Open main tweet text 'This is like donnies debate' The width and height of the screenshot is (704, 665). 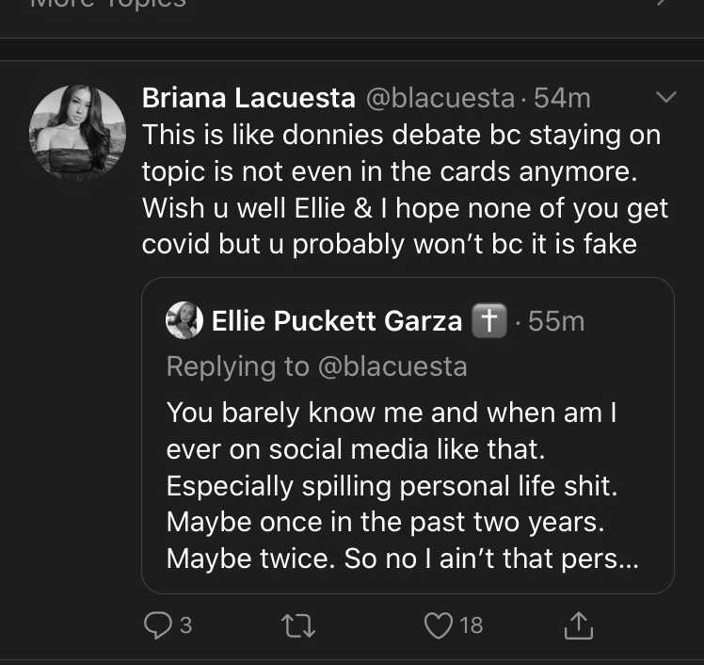point(405,189)
